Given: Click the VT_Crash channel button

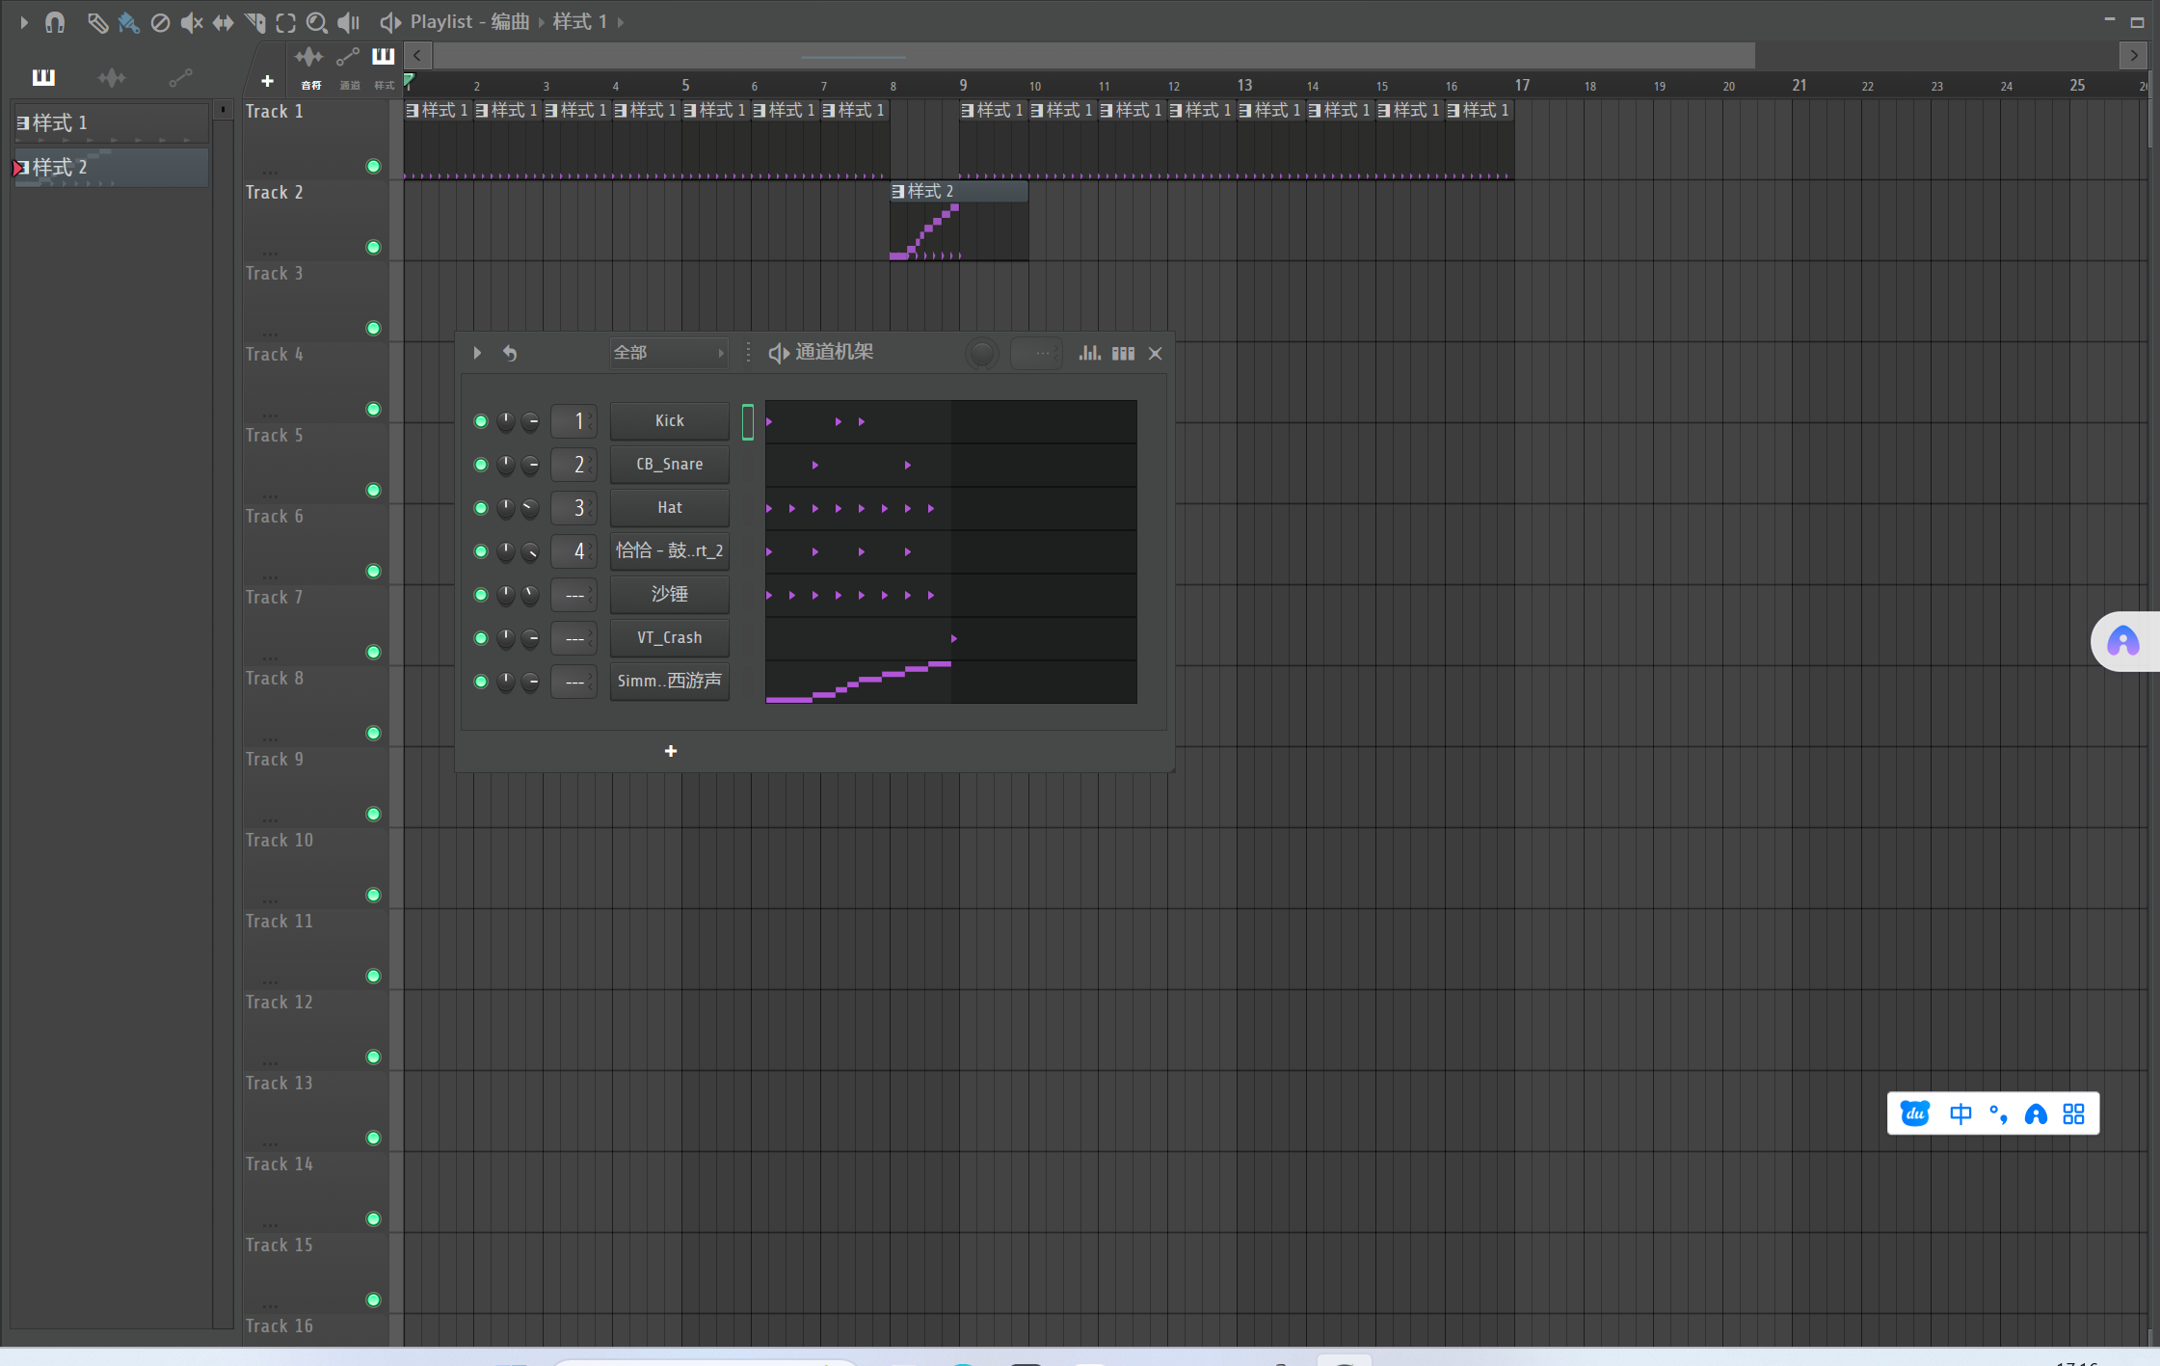Looking at the screenshot, I should (x=669, y=638).
